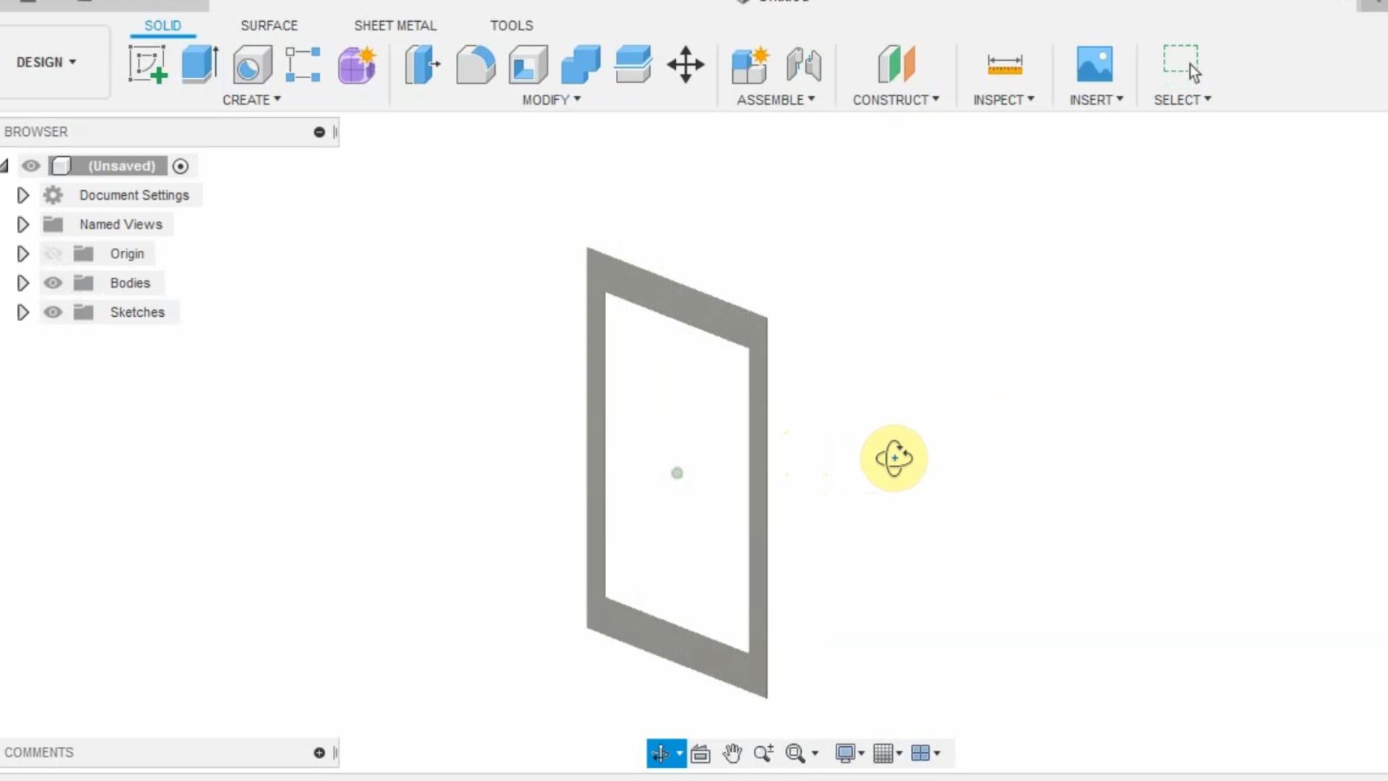Activate the Extrude tool
The image size is (1388, 781).
[x=197, y=64]
